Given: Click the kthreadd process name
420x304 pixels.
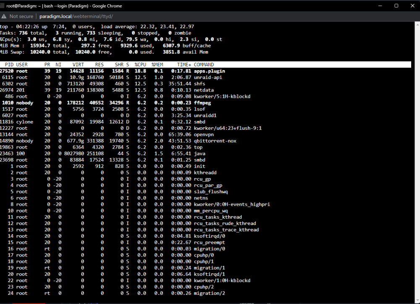Looking at the screenshot, I should tap(205, 173).
